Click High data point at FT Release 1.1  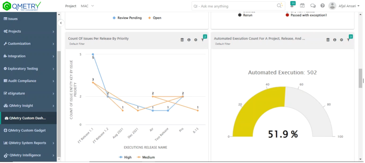tap(93, 54)
